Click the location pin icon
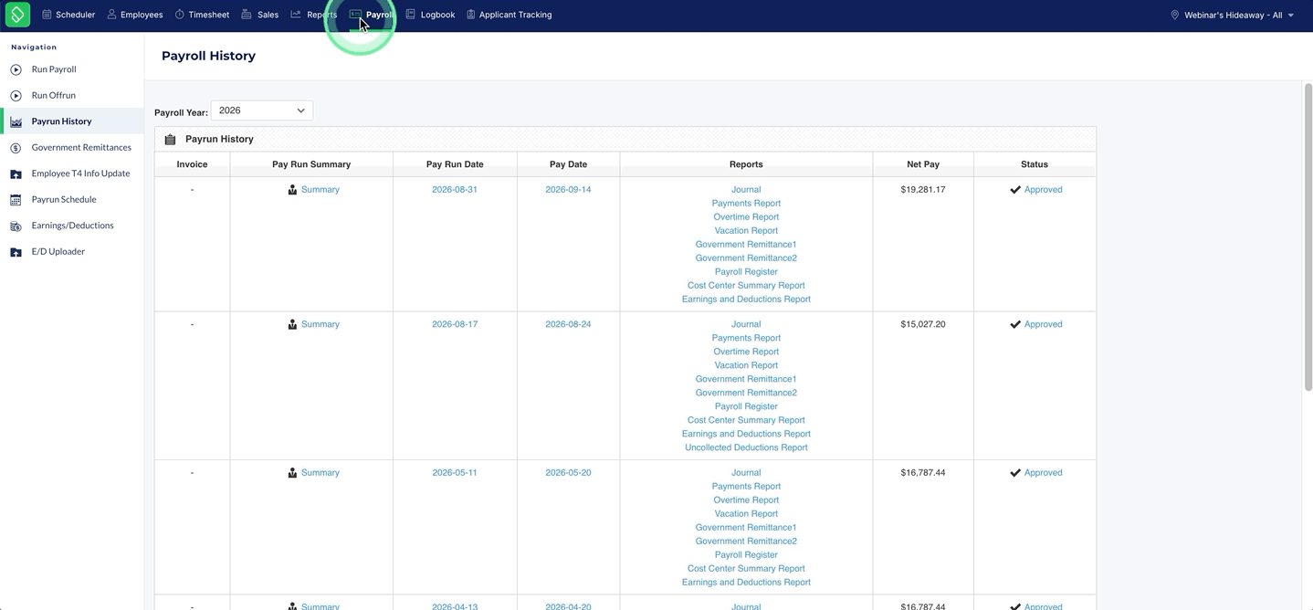 [1174, 15]
